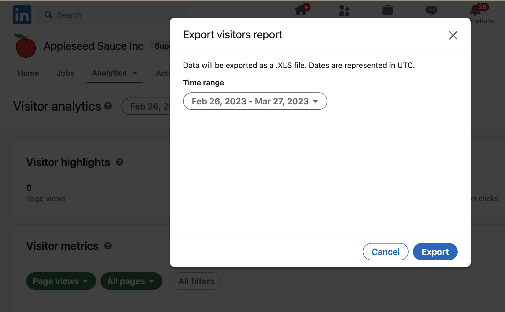Switch to the Home tab
This screenshot has width=505, height=312.
[28, 73]
